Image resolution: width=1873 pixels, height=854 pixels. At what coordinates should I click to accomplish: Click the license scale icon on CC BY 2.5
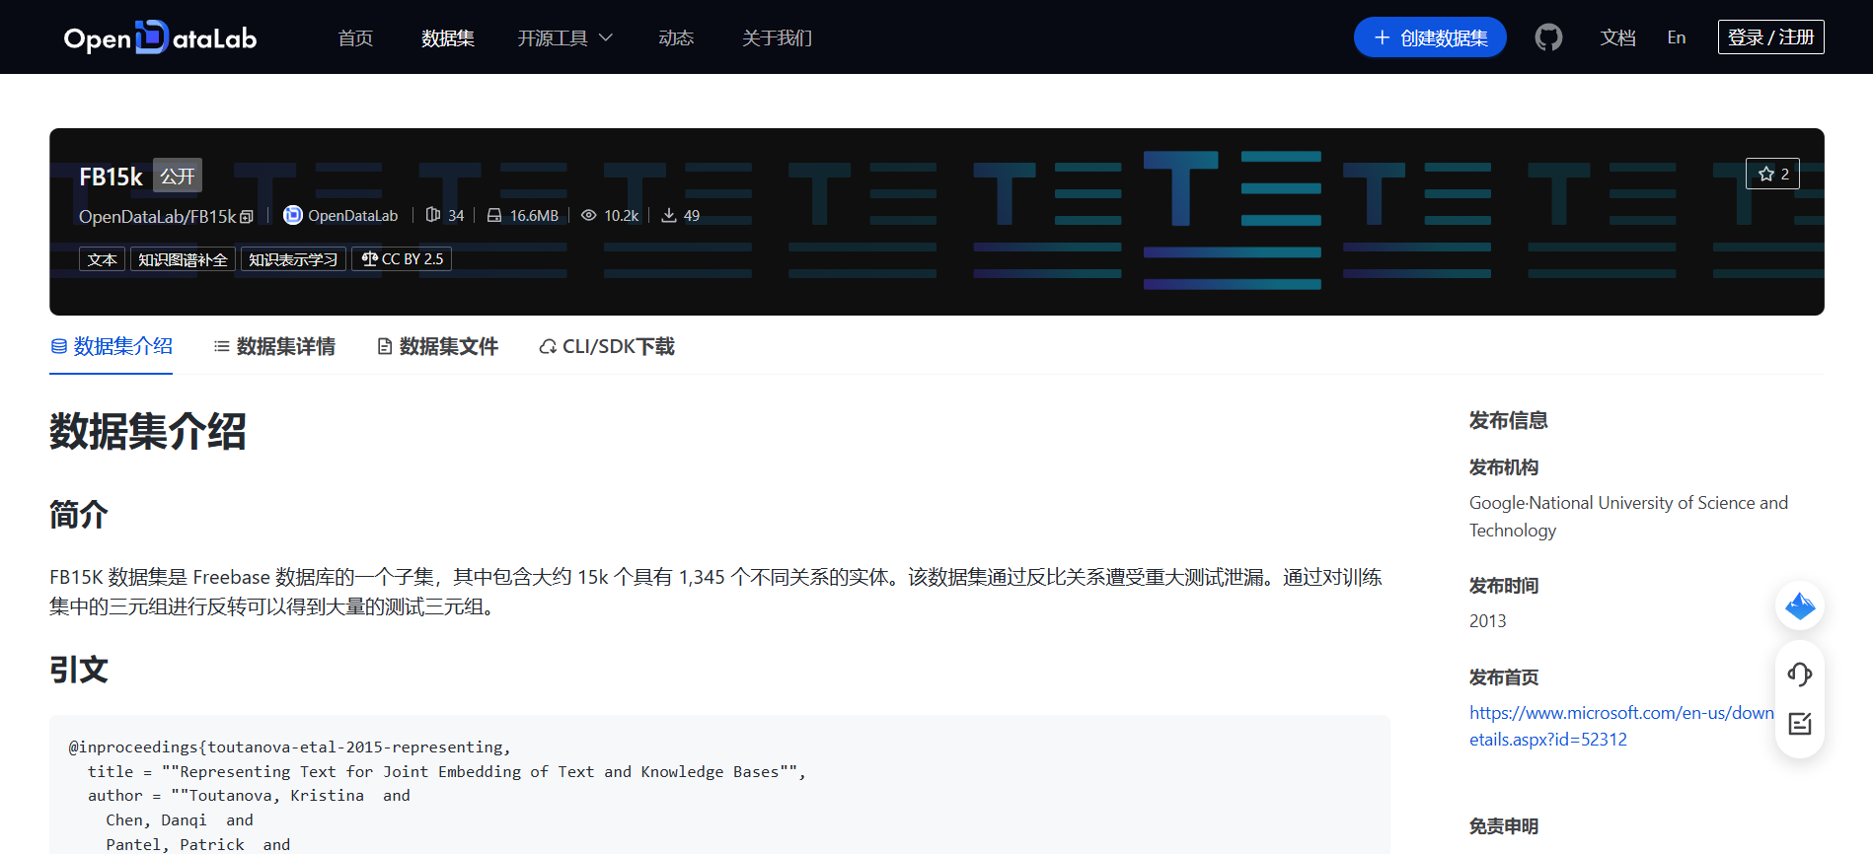click(x=370, y=259)
